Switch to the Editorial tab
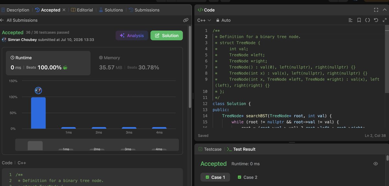This screenshot has height=186, width=389. coord(82,10)
